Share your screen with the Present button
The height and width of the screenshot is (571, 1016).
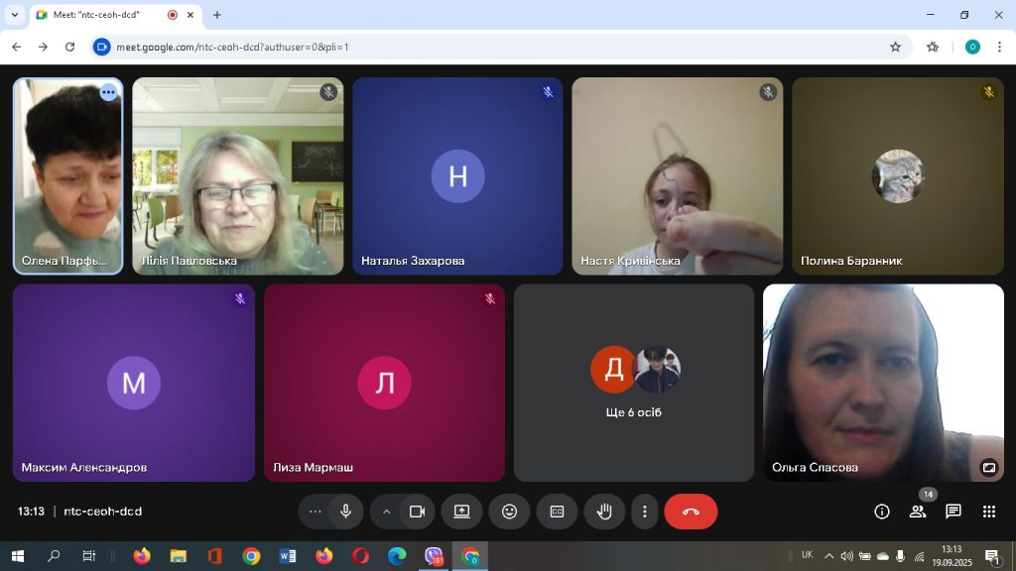click(x=461, y=512)
